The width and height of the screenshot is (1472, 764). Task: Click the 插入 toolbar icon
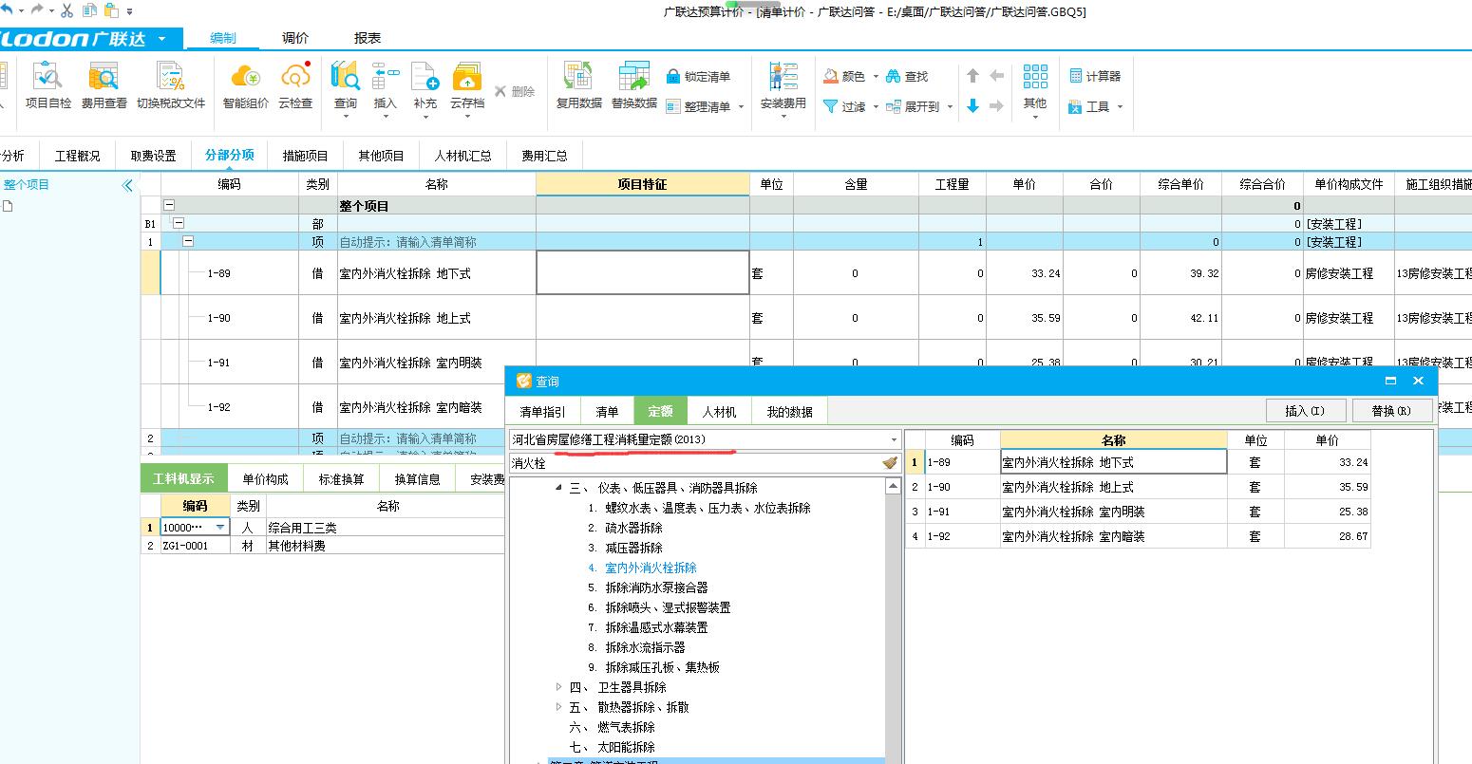click(386, 88)
